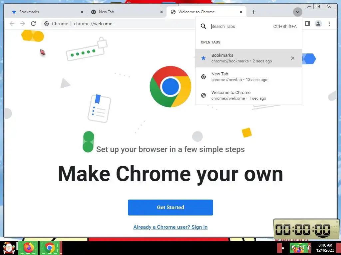The image size is (341, 255).
Task: Click the Chrome icon of New Tab entry
Action: 203,77
